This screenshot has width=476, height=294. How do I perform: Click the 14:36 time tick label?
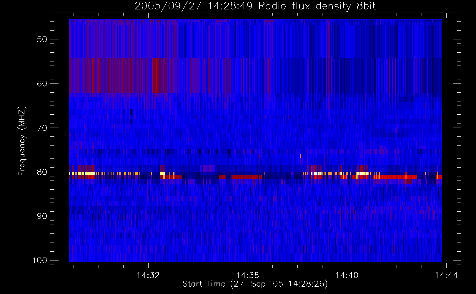pyautogui.click(x=248, y=275)
